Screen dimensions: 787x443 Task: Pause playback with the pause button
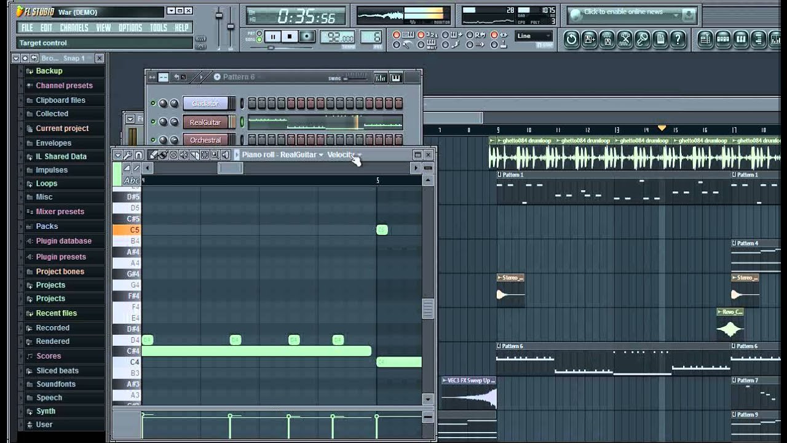(x=272, y=37)
